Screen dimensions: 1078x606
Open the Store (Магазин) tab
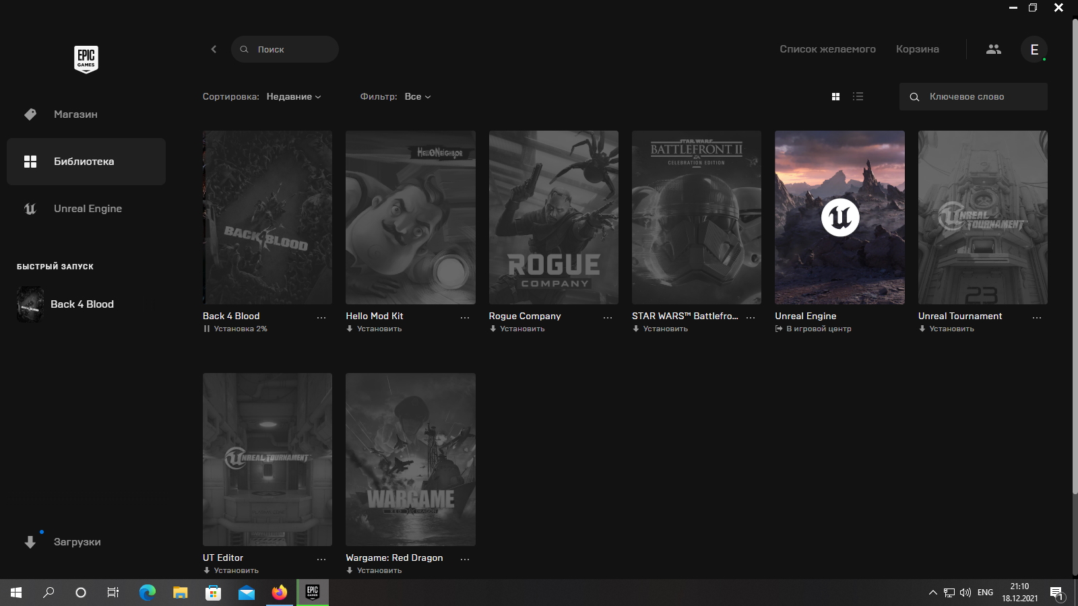75,114
